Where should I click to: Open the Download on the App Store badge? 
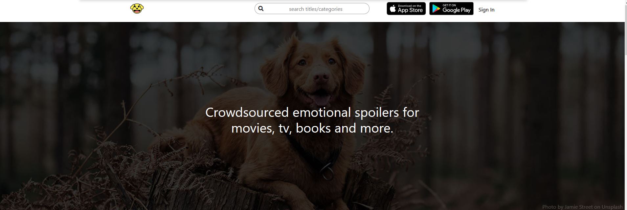(406, 9)
